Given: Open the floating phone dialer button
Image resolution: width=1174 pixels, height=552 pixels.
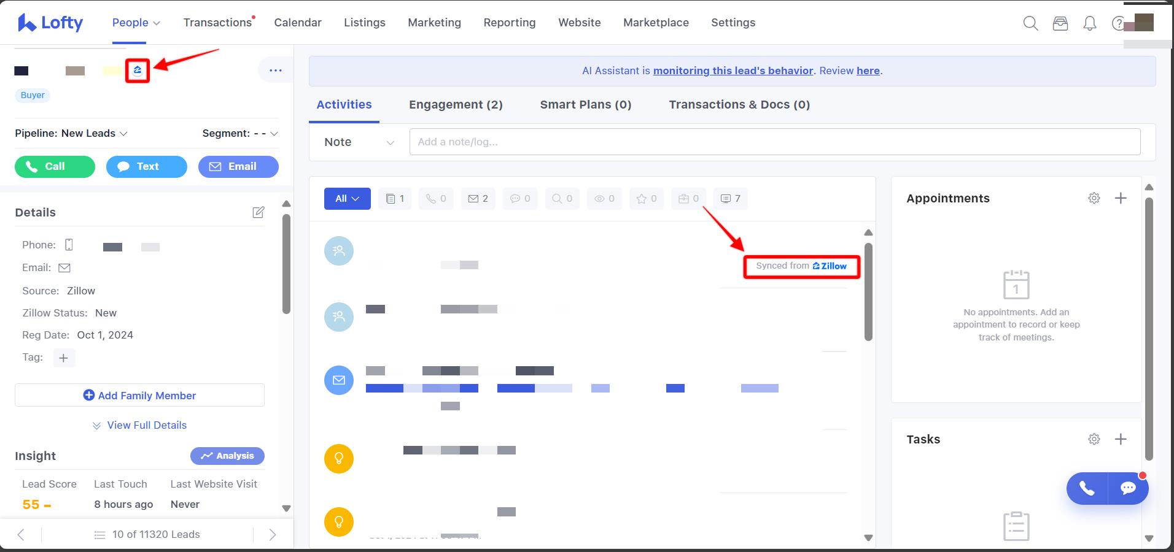Looking at the screenshot, I should click(x=1087, y=488).
